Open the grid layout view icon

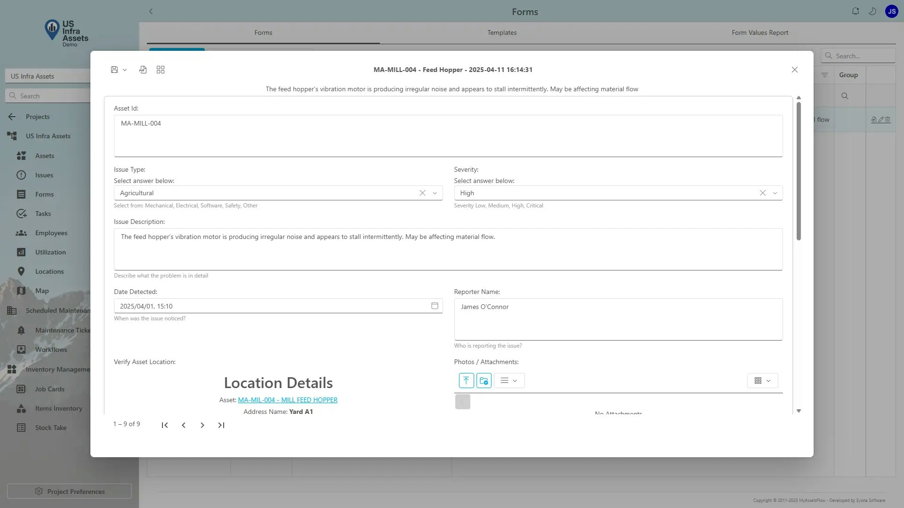(x=161, y=70)
